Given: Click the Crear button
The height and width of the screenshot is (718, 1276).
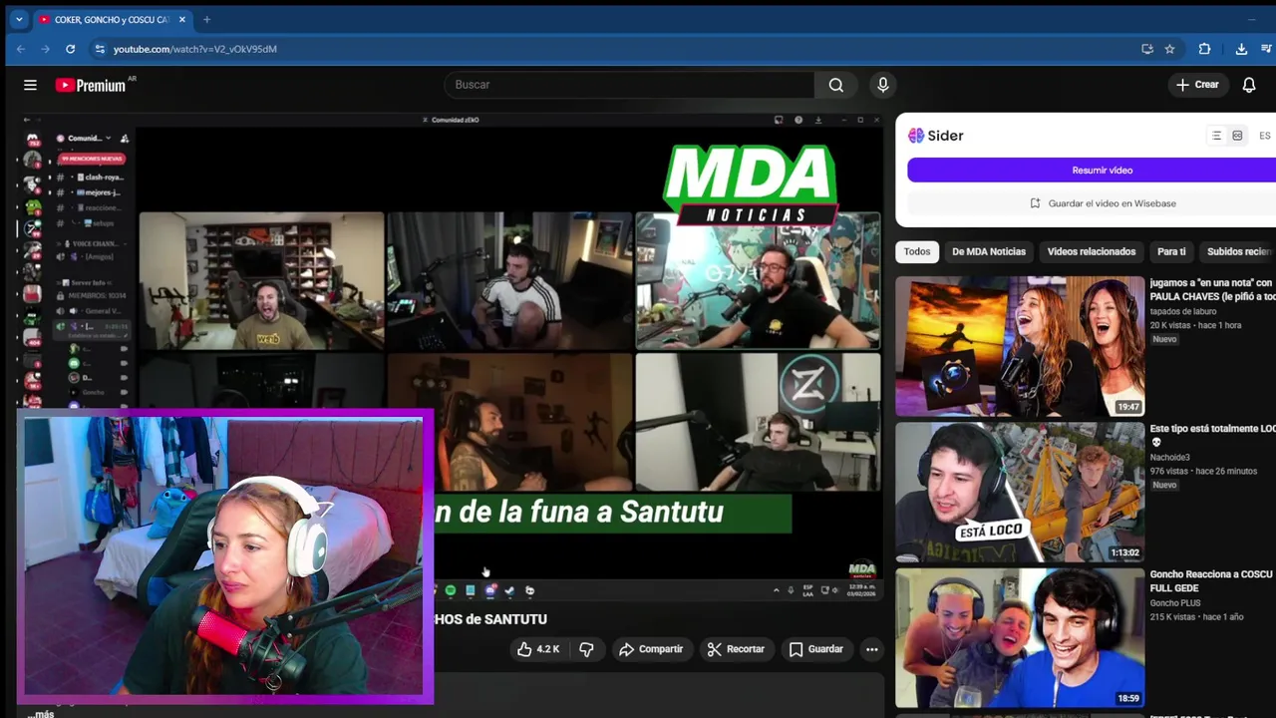Looking at the screenshot, I should click(1197, 85).
